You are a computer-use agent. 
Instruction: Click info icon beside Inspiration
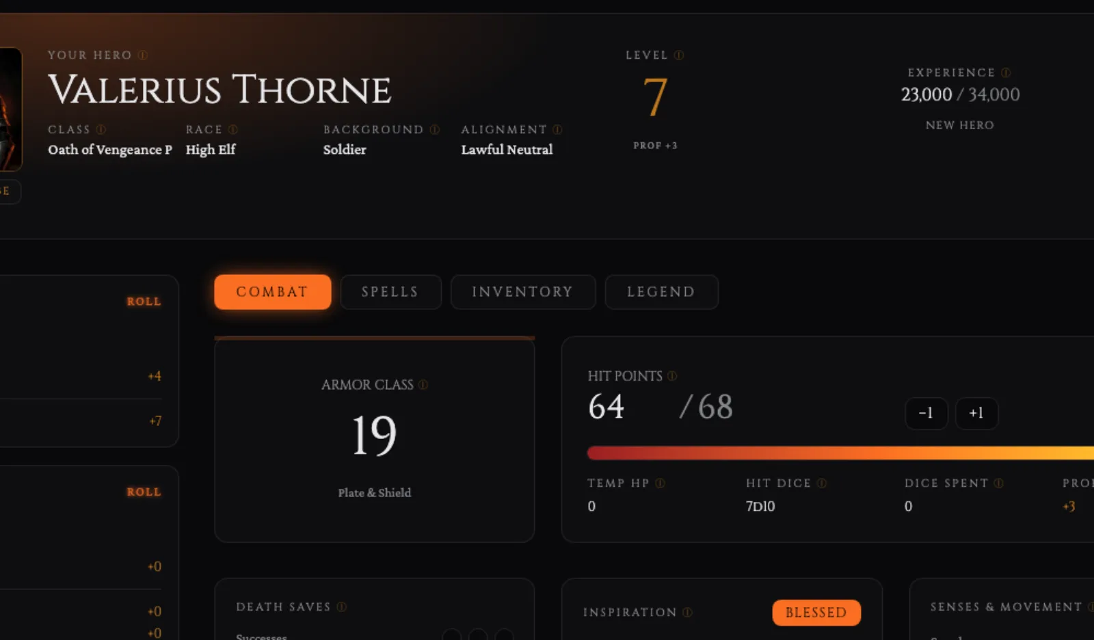(x=688, y=613)
